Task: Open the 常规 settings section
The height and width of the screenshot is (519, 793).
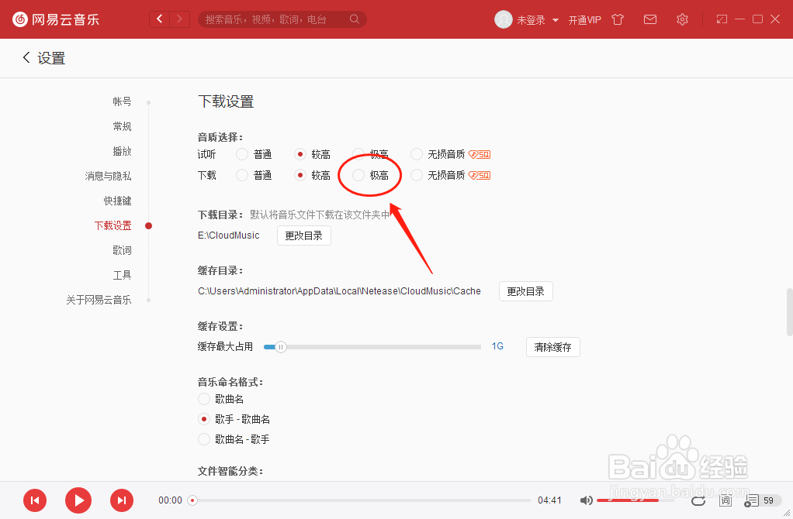Action: 122,126
